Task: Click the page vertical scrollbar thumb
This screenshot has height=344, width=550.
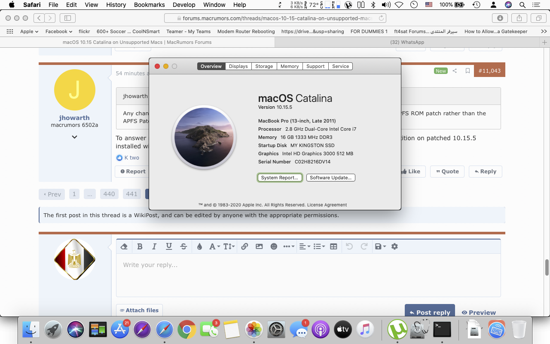Action: tap(547, 267)
